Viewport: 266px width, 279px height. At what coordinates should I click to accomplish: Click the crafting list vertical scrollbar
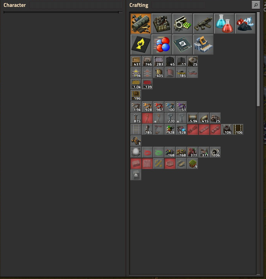coord(258,59)
